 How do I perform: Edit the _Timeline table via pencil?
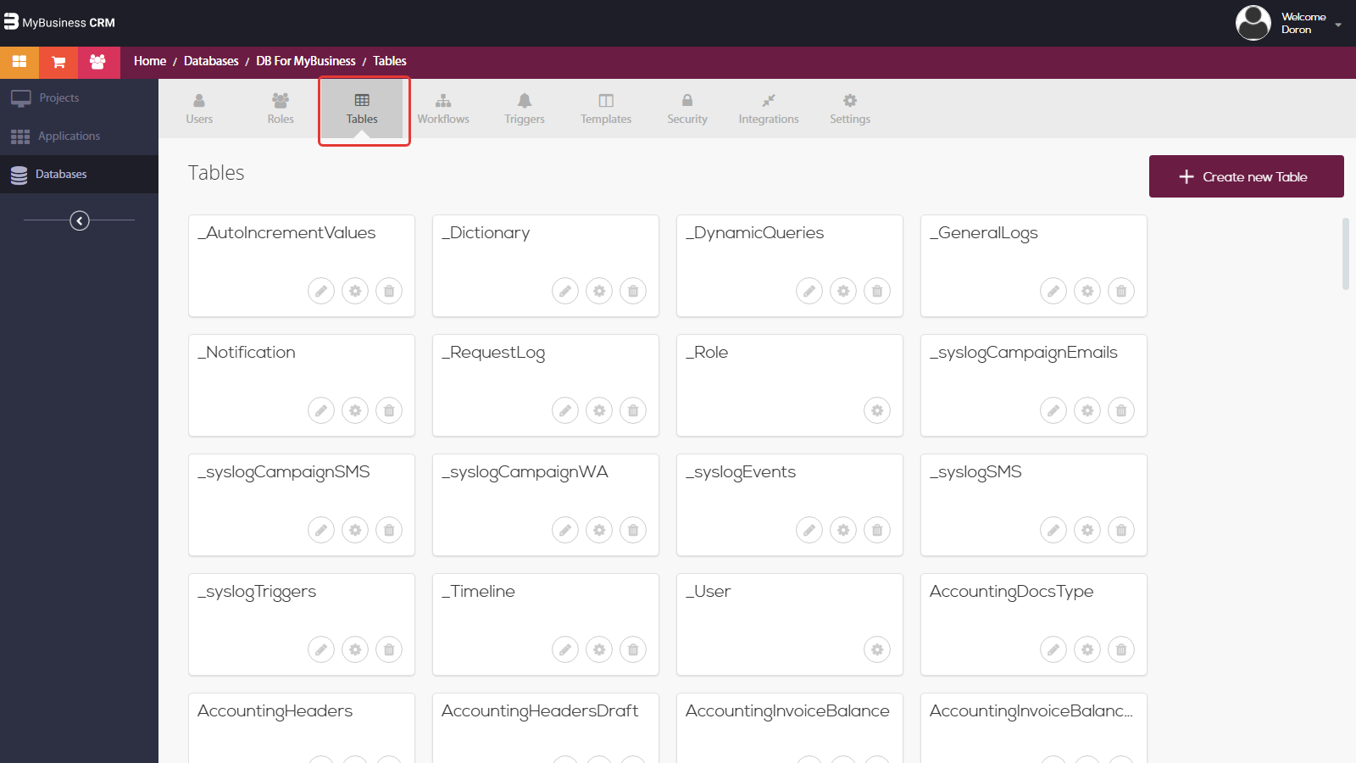point(565,649)
